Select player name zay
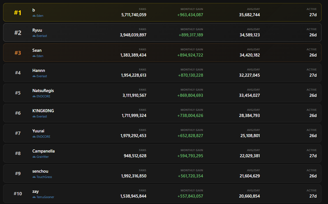The image size is (328, 204). (x=36, y=191)
